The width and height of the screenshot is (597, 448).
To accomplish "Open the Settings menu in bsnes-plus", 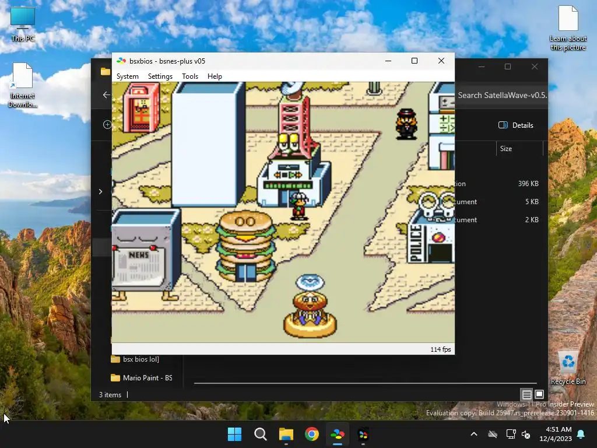I will click(160, 76).
